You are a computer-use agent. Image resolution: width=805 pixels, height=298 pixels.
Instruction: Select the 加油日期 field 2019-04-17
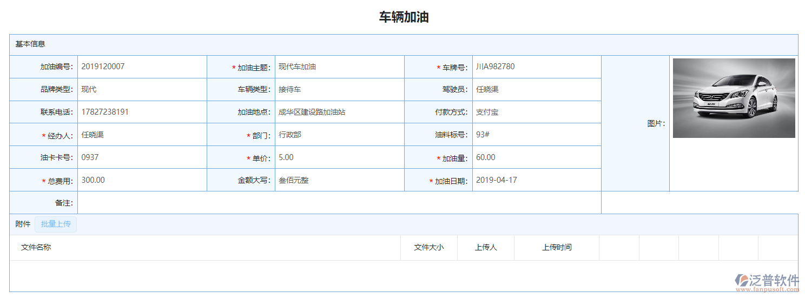[536, 180]
